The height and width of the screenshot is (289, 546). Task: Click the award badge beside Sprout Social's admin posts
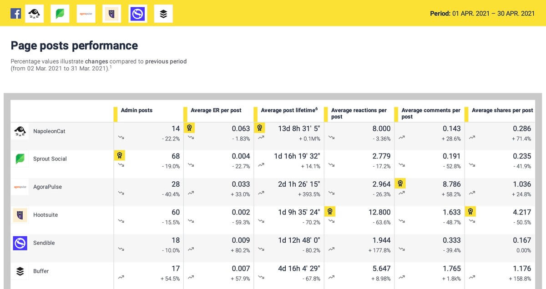(119, 155)
